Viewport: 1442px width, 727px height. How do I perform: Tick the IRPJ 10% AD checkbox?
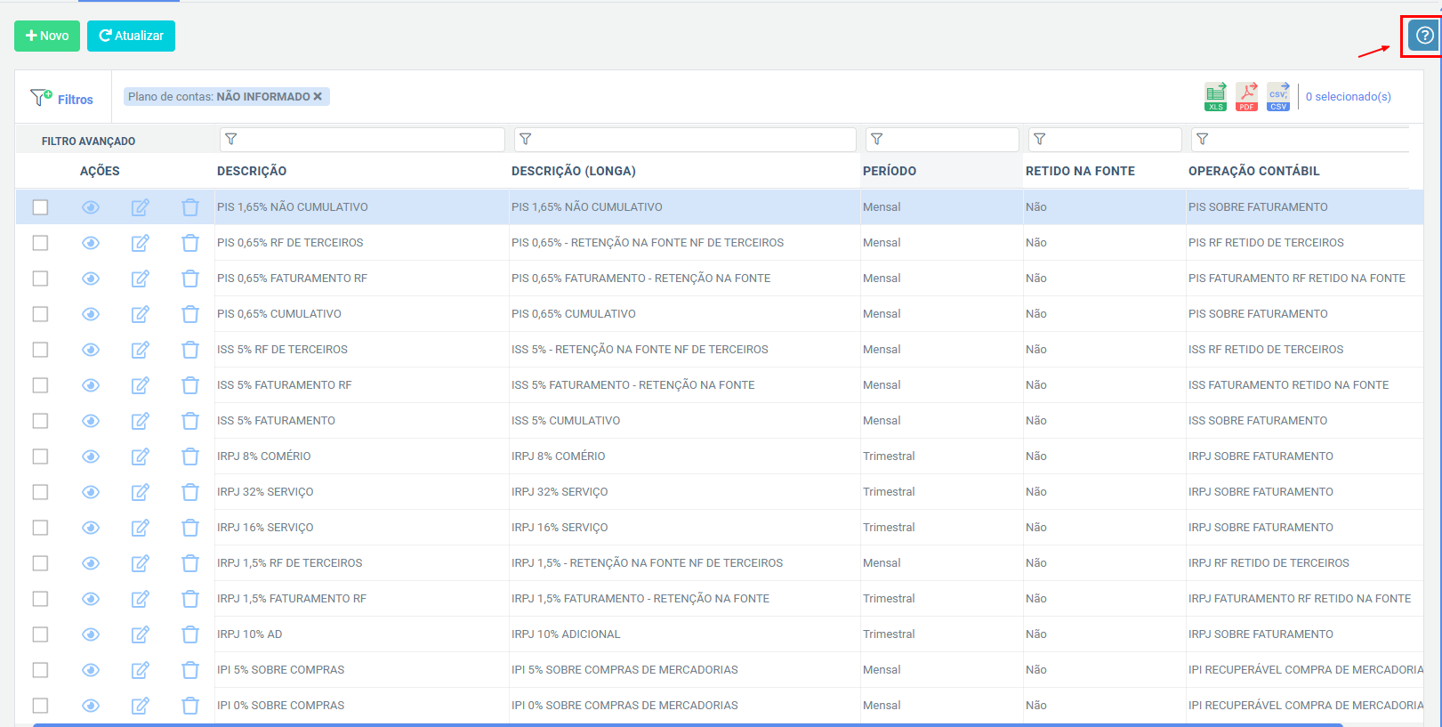pyautogui.click(x=40, y=634)
